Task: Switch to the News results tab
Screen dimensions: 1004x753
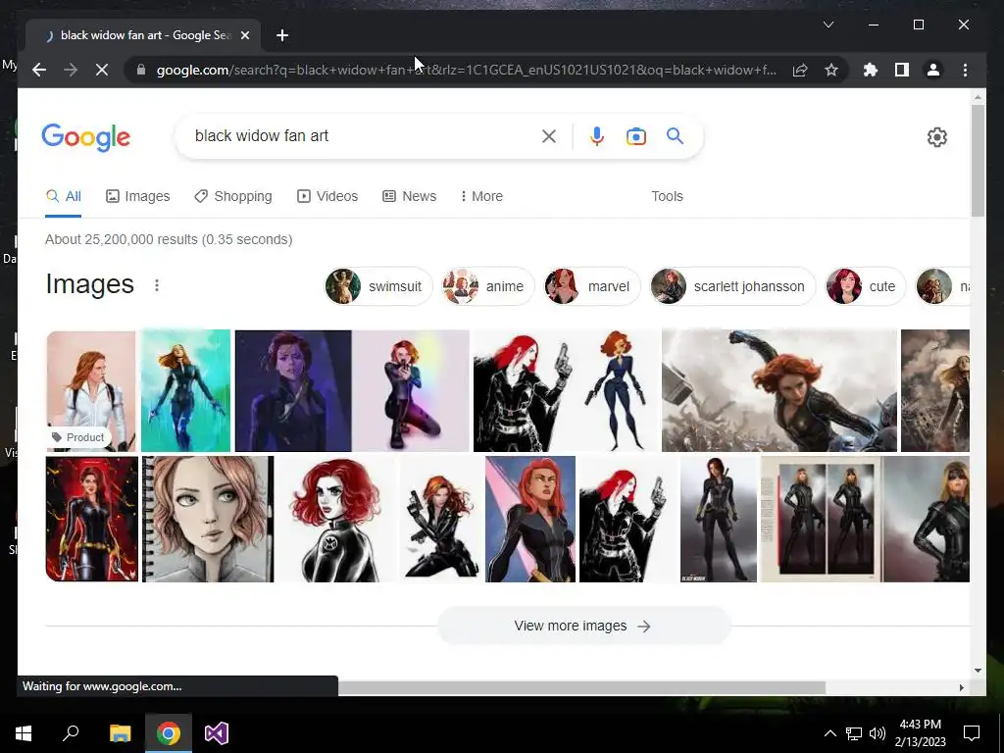Action: (409, 196)
